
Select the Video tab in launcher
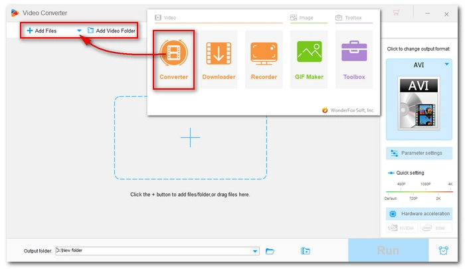(165, 18)
